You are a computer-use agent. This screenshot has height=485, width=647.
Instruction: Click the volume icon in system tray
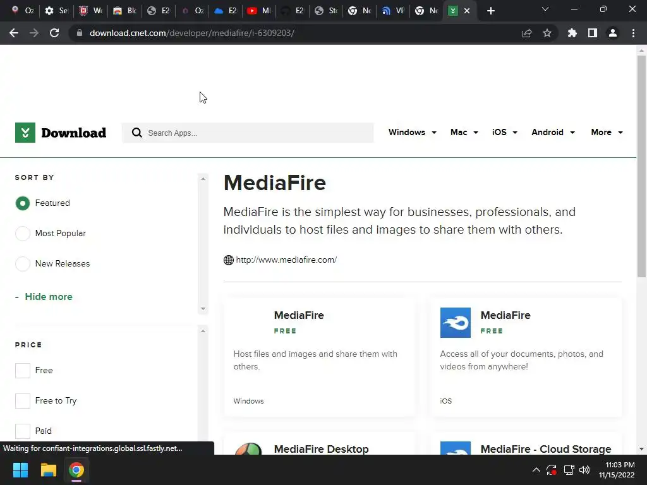tap(584, 470)
